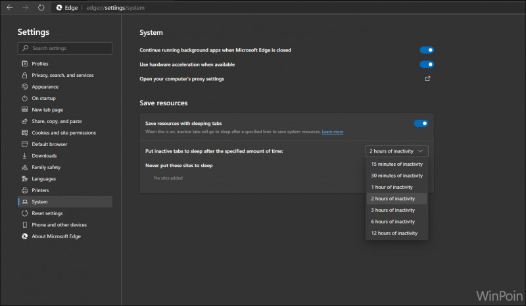The height and width of the screenshot is (306, 526).
Task: Click 'Never put these sites to sleep' label
Action: point(179,166)
